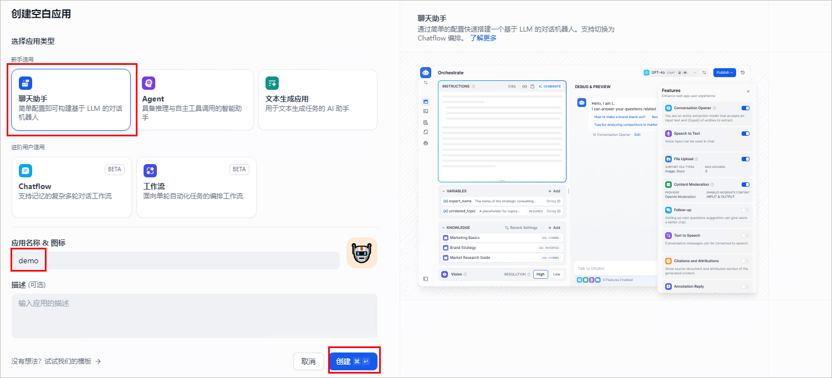832x378 pixels.
Task: Change the robot app icon next to name
Action: (x=362, y=253)
